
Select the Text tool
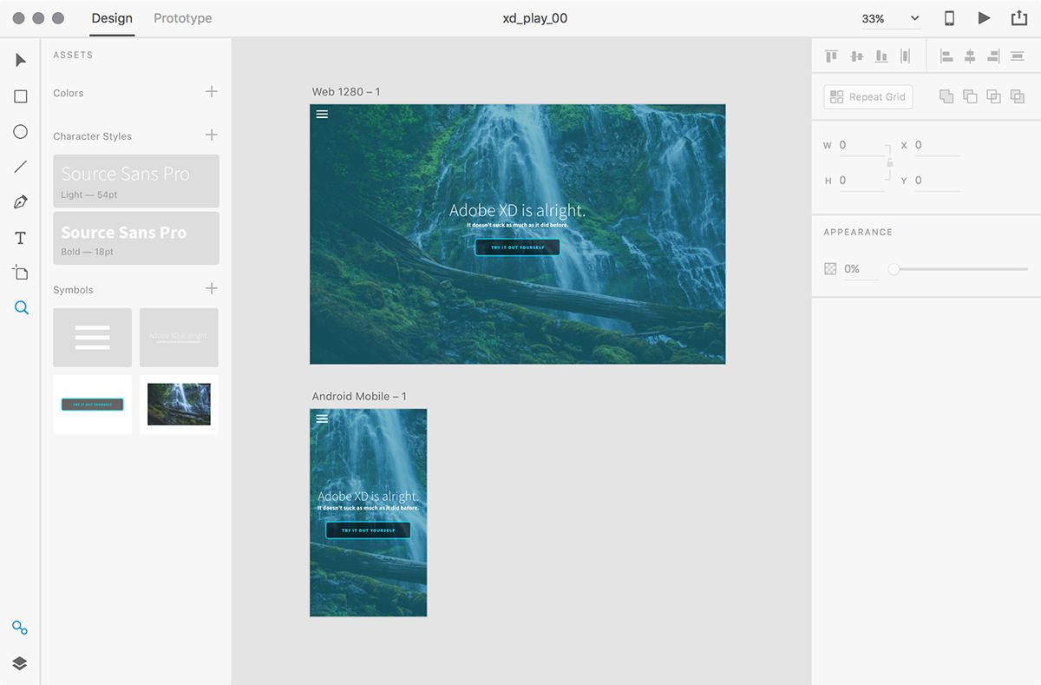(x=21, y=238)
